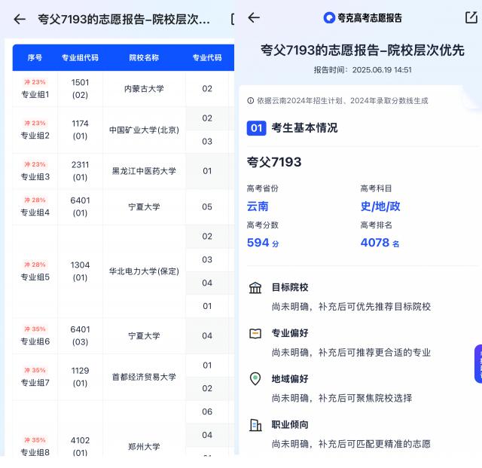Tap 尚未明确，补充后可优先推荐目标院校

(x=352, y=307)
